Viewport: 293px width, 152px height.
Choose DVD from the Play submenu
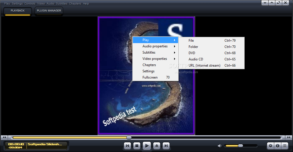(x=211, y=53)
